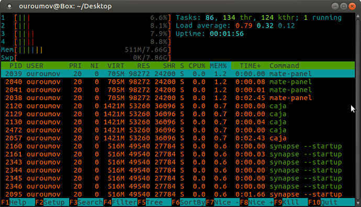Image resolution: width=361 pixels, height=207 pixels.
Task: Click the terminal window menu icon in titlebar
Action: pos(9,6)
